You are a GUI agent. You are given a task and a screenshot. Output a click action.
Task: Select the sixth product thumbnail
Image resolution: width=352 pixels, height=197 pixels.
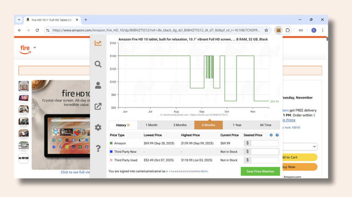click(x=23, y=146)
